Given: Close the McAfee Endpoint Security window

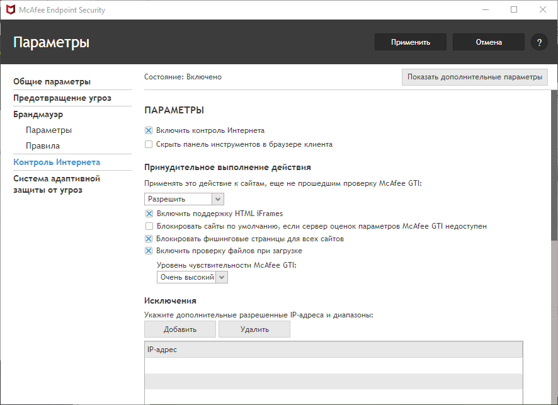Looking at the screenshot, I should 543,9.
